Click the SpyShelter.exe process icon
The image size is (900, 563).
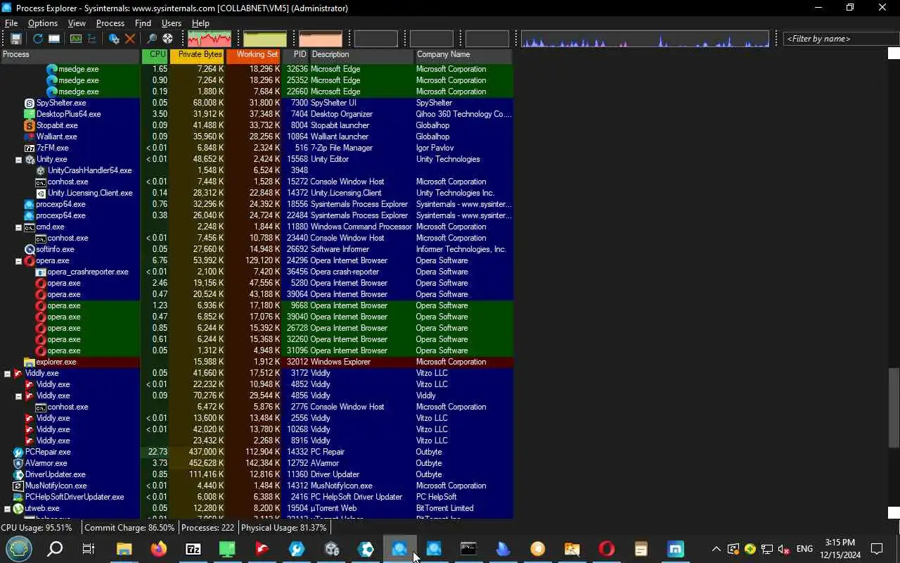click(30, 103)
